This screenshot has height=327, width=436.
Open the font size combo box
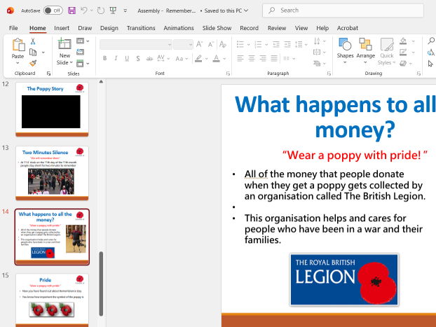[183, 44]
